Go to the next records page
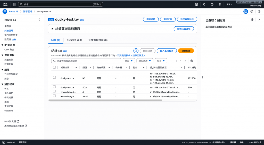This screenshot has height=145, width=264. coord(185,61)
